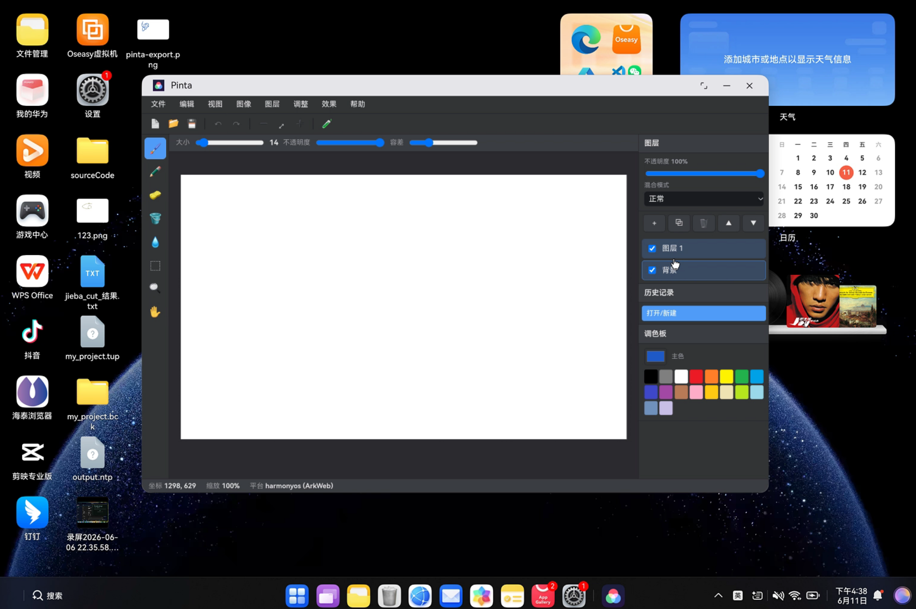This screenshot has height=609, width=916.
Task: Delete the selected layer
Action: pos(704,223)
